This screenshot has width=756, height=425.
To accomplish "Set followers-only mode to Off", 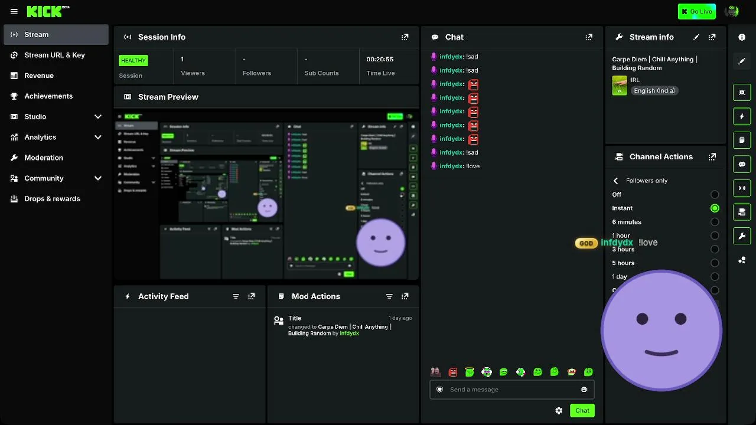I will click(x=715, y=195).
